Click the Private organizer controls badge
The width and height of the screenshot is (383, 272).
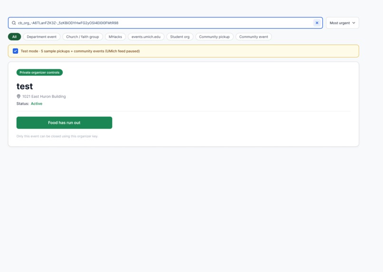39,73
